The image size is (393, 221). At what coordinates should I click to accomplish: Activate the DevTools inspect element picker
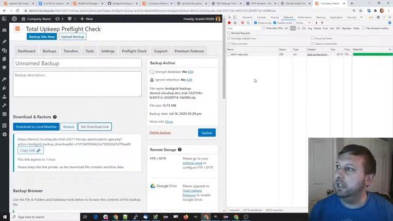pos(229,17)
